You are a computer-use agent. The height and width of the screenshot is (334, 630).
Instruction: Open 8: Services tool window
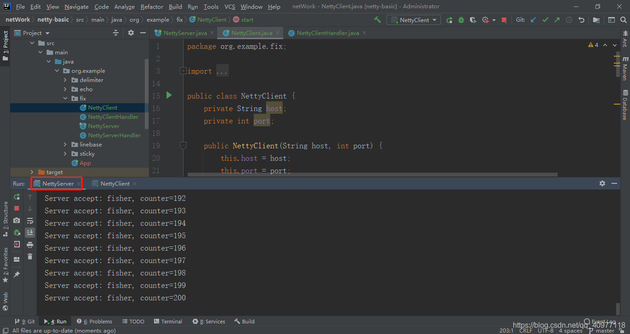pyautogui.click(x=209, y=322)
